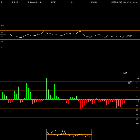Open the mini overview chart thumbnail

pyautogui.click(x=69, y=134)
